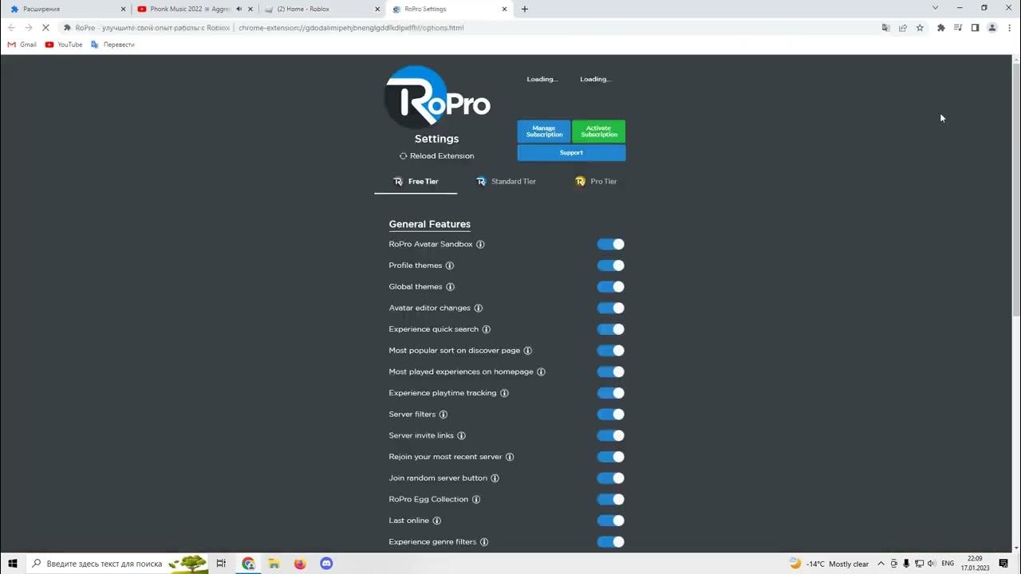Open the Перевести bookmark

(x=112, y=45)
